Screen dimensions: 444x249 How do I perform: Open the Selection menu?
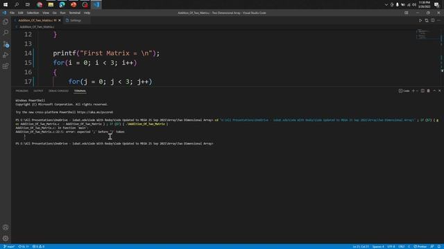pyautogui.click(x=33, y=12)
